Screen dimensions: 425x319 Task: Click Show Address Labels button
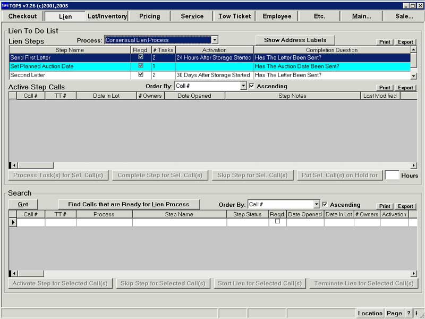(295, 40)
